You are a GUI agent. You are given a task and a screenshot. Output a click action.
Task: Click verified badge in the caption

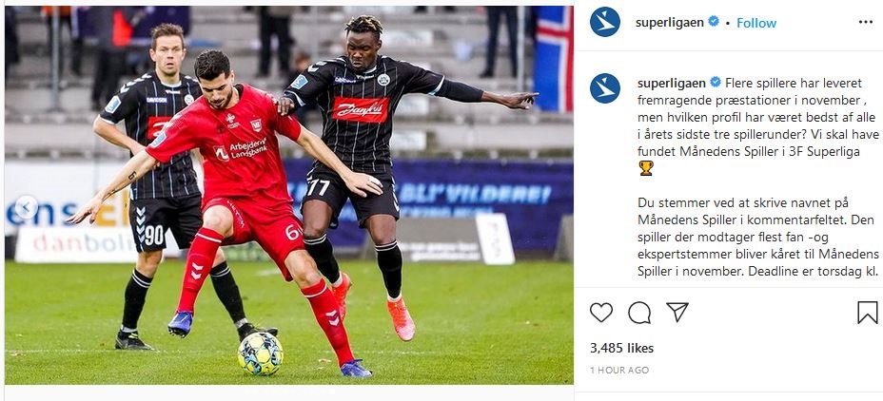[716, 82]
